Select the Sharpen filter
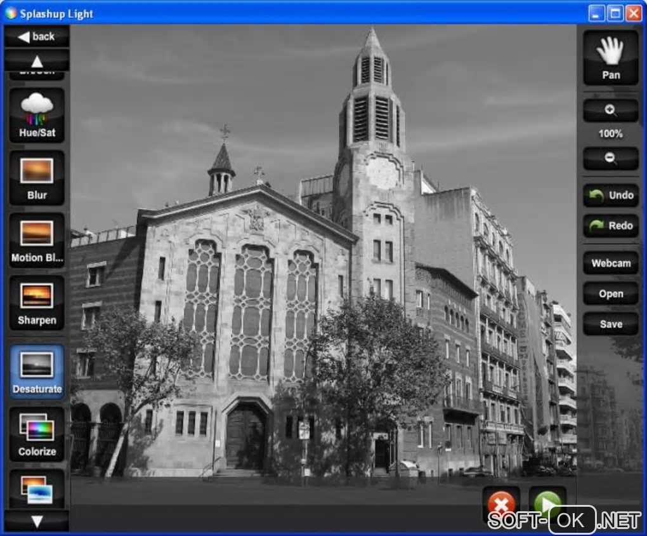 pos(37,303)
